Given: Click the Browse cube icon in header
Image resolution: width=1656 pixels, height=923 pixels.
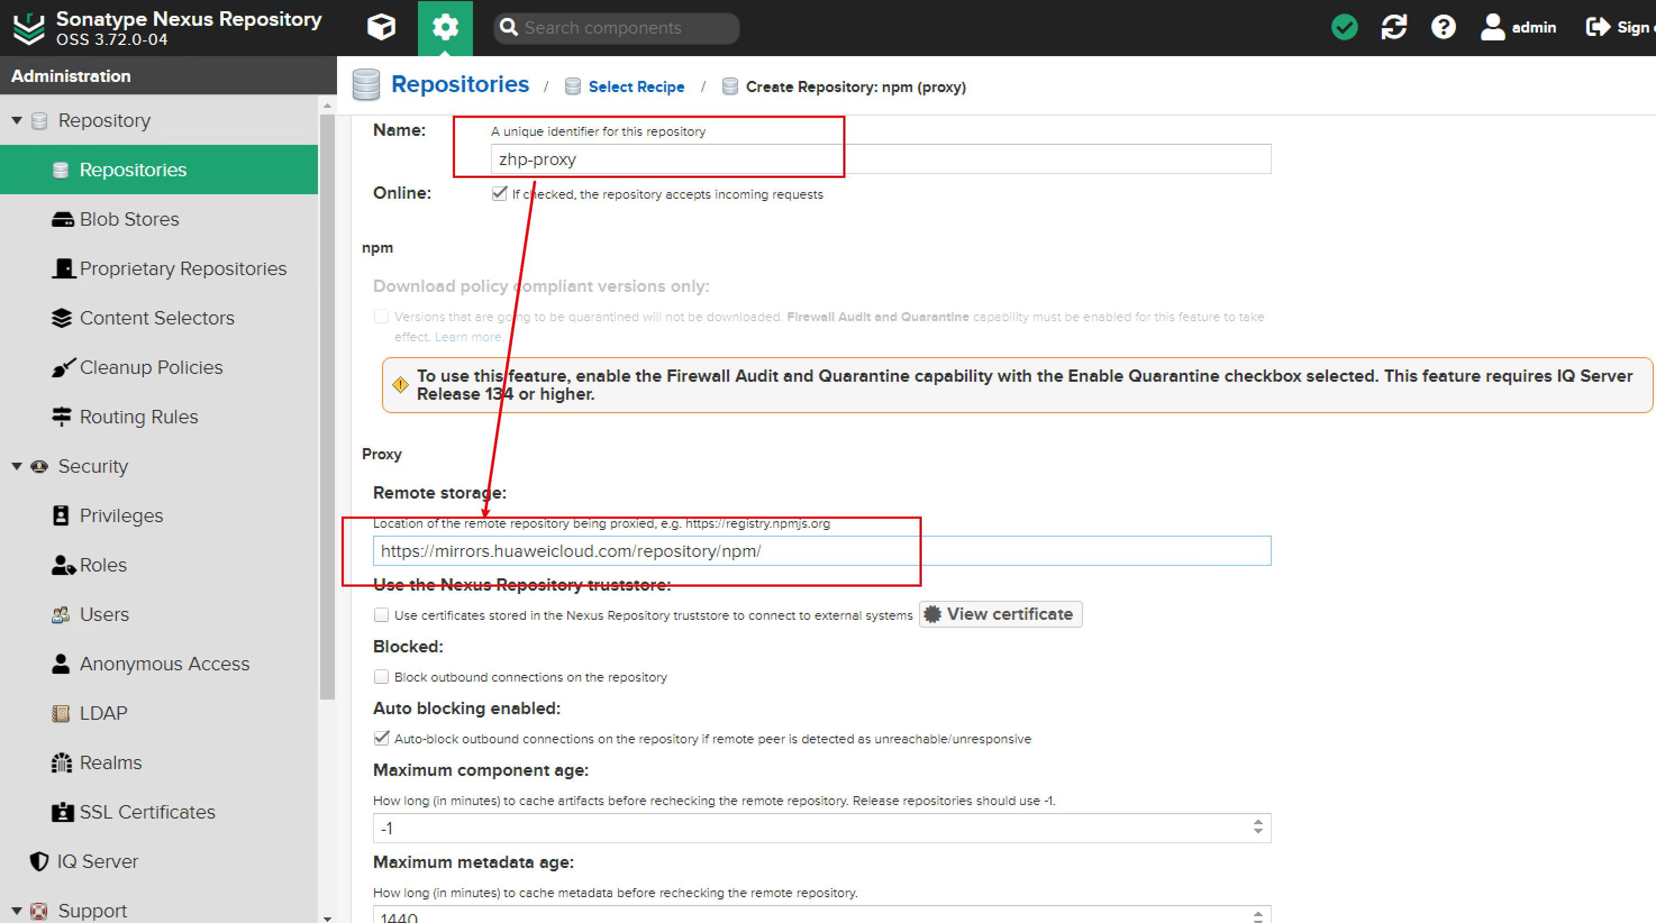Looking at the screenshot, I should click(380, 28).
